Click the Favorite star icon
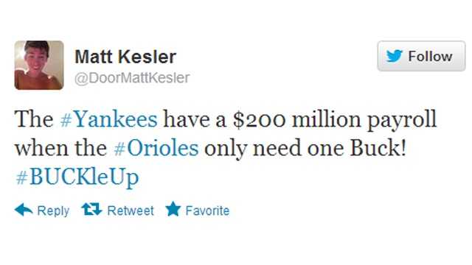 173,209
